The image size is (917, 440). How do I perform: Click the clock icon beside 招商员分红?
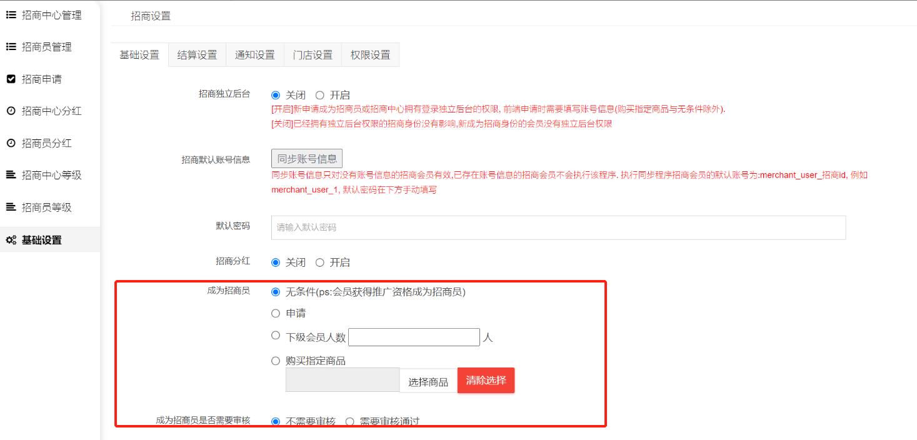pyautogui.click(x=11, y=143)
